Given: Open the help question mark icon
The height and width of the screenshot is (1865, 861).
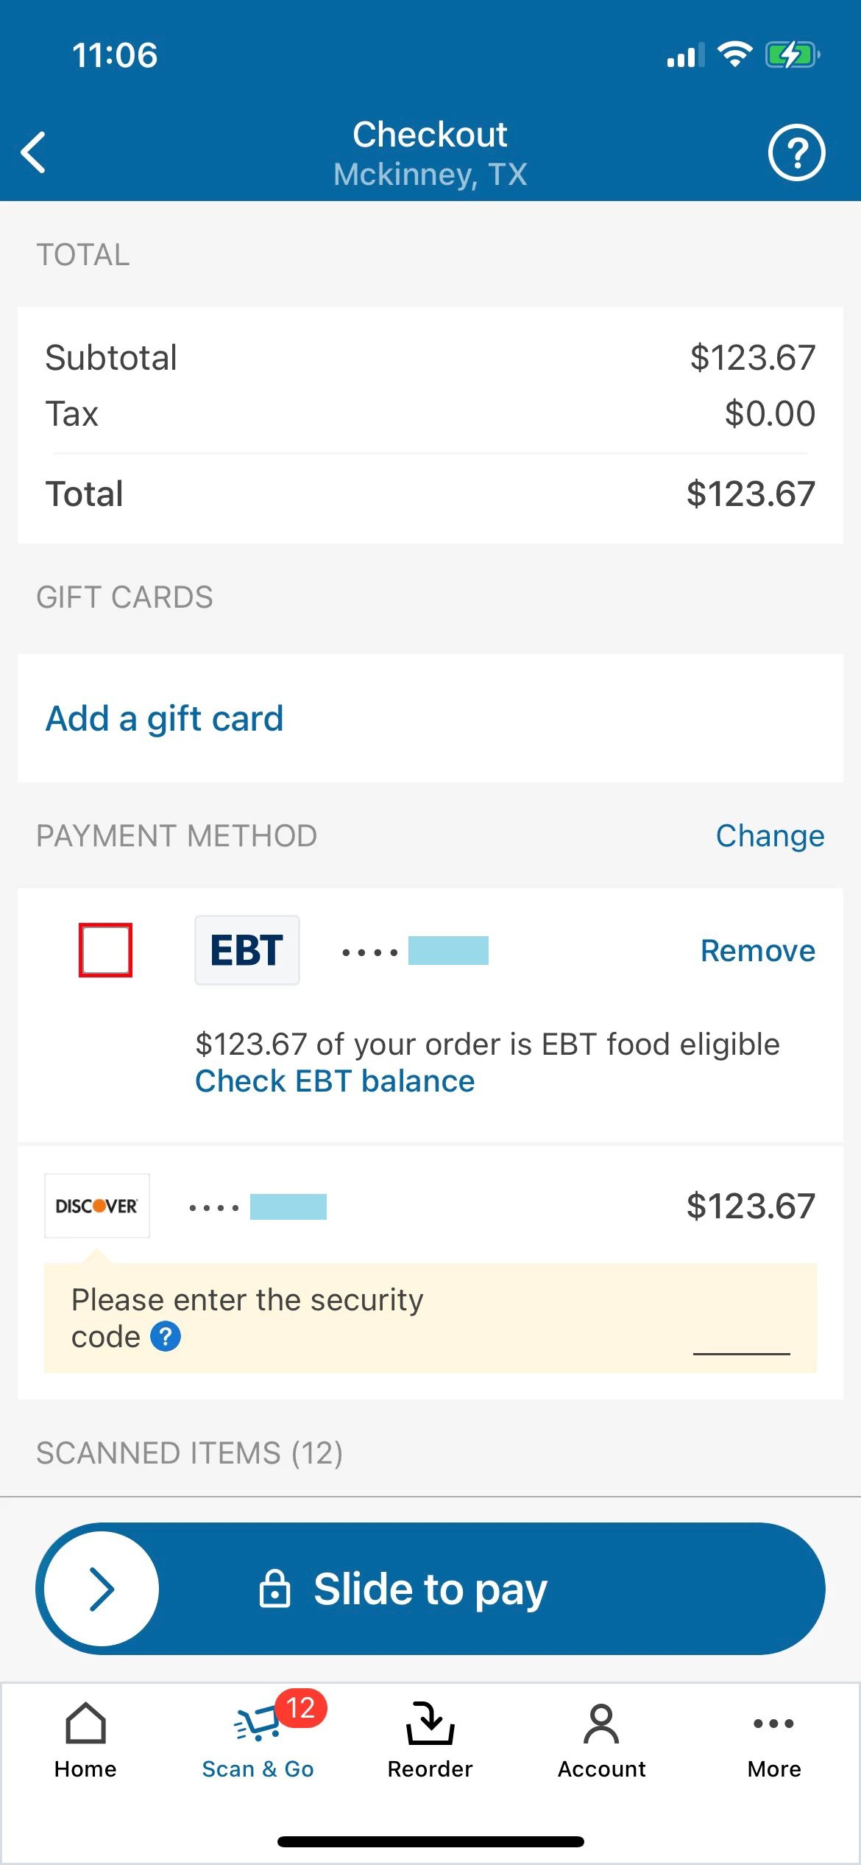Looking at the screenshot, I should (796, 152).
